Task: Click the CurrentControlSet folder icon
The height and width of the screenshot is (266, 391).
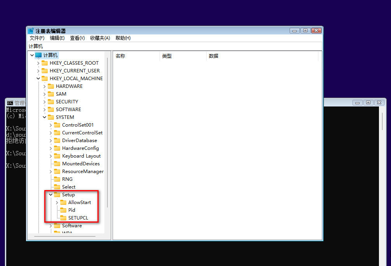Action: click(57, 132)
